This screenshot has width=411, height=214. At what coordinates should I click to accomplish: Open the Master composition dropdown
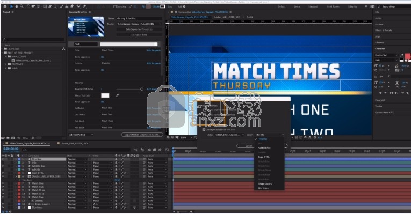pyautogui.click(x=139, y=24)
